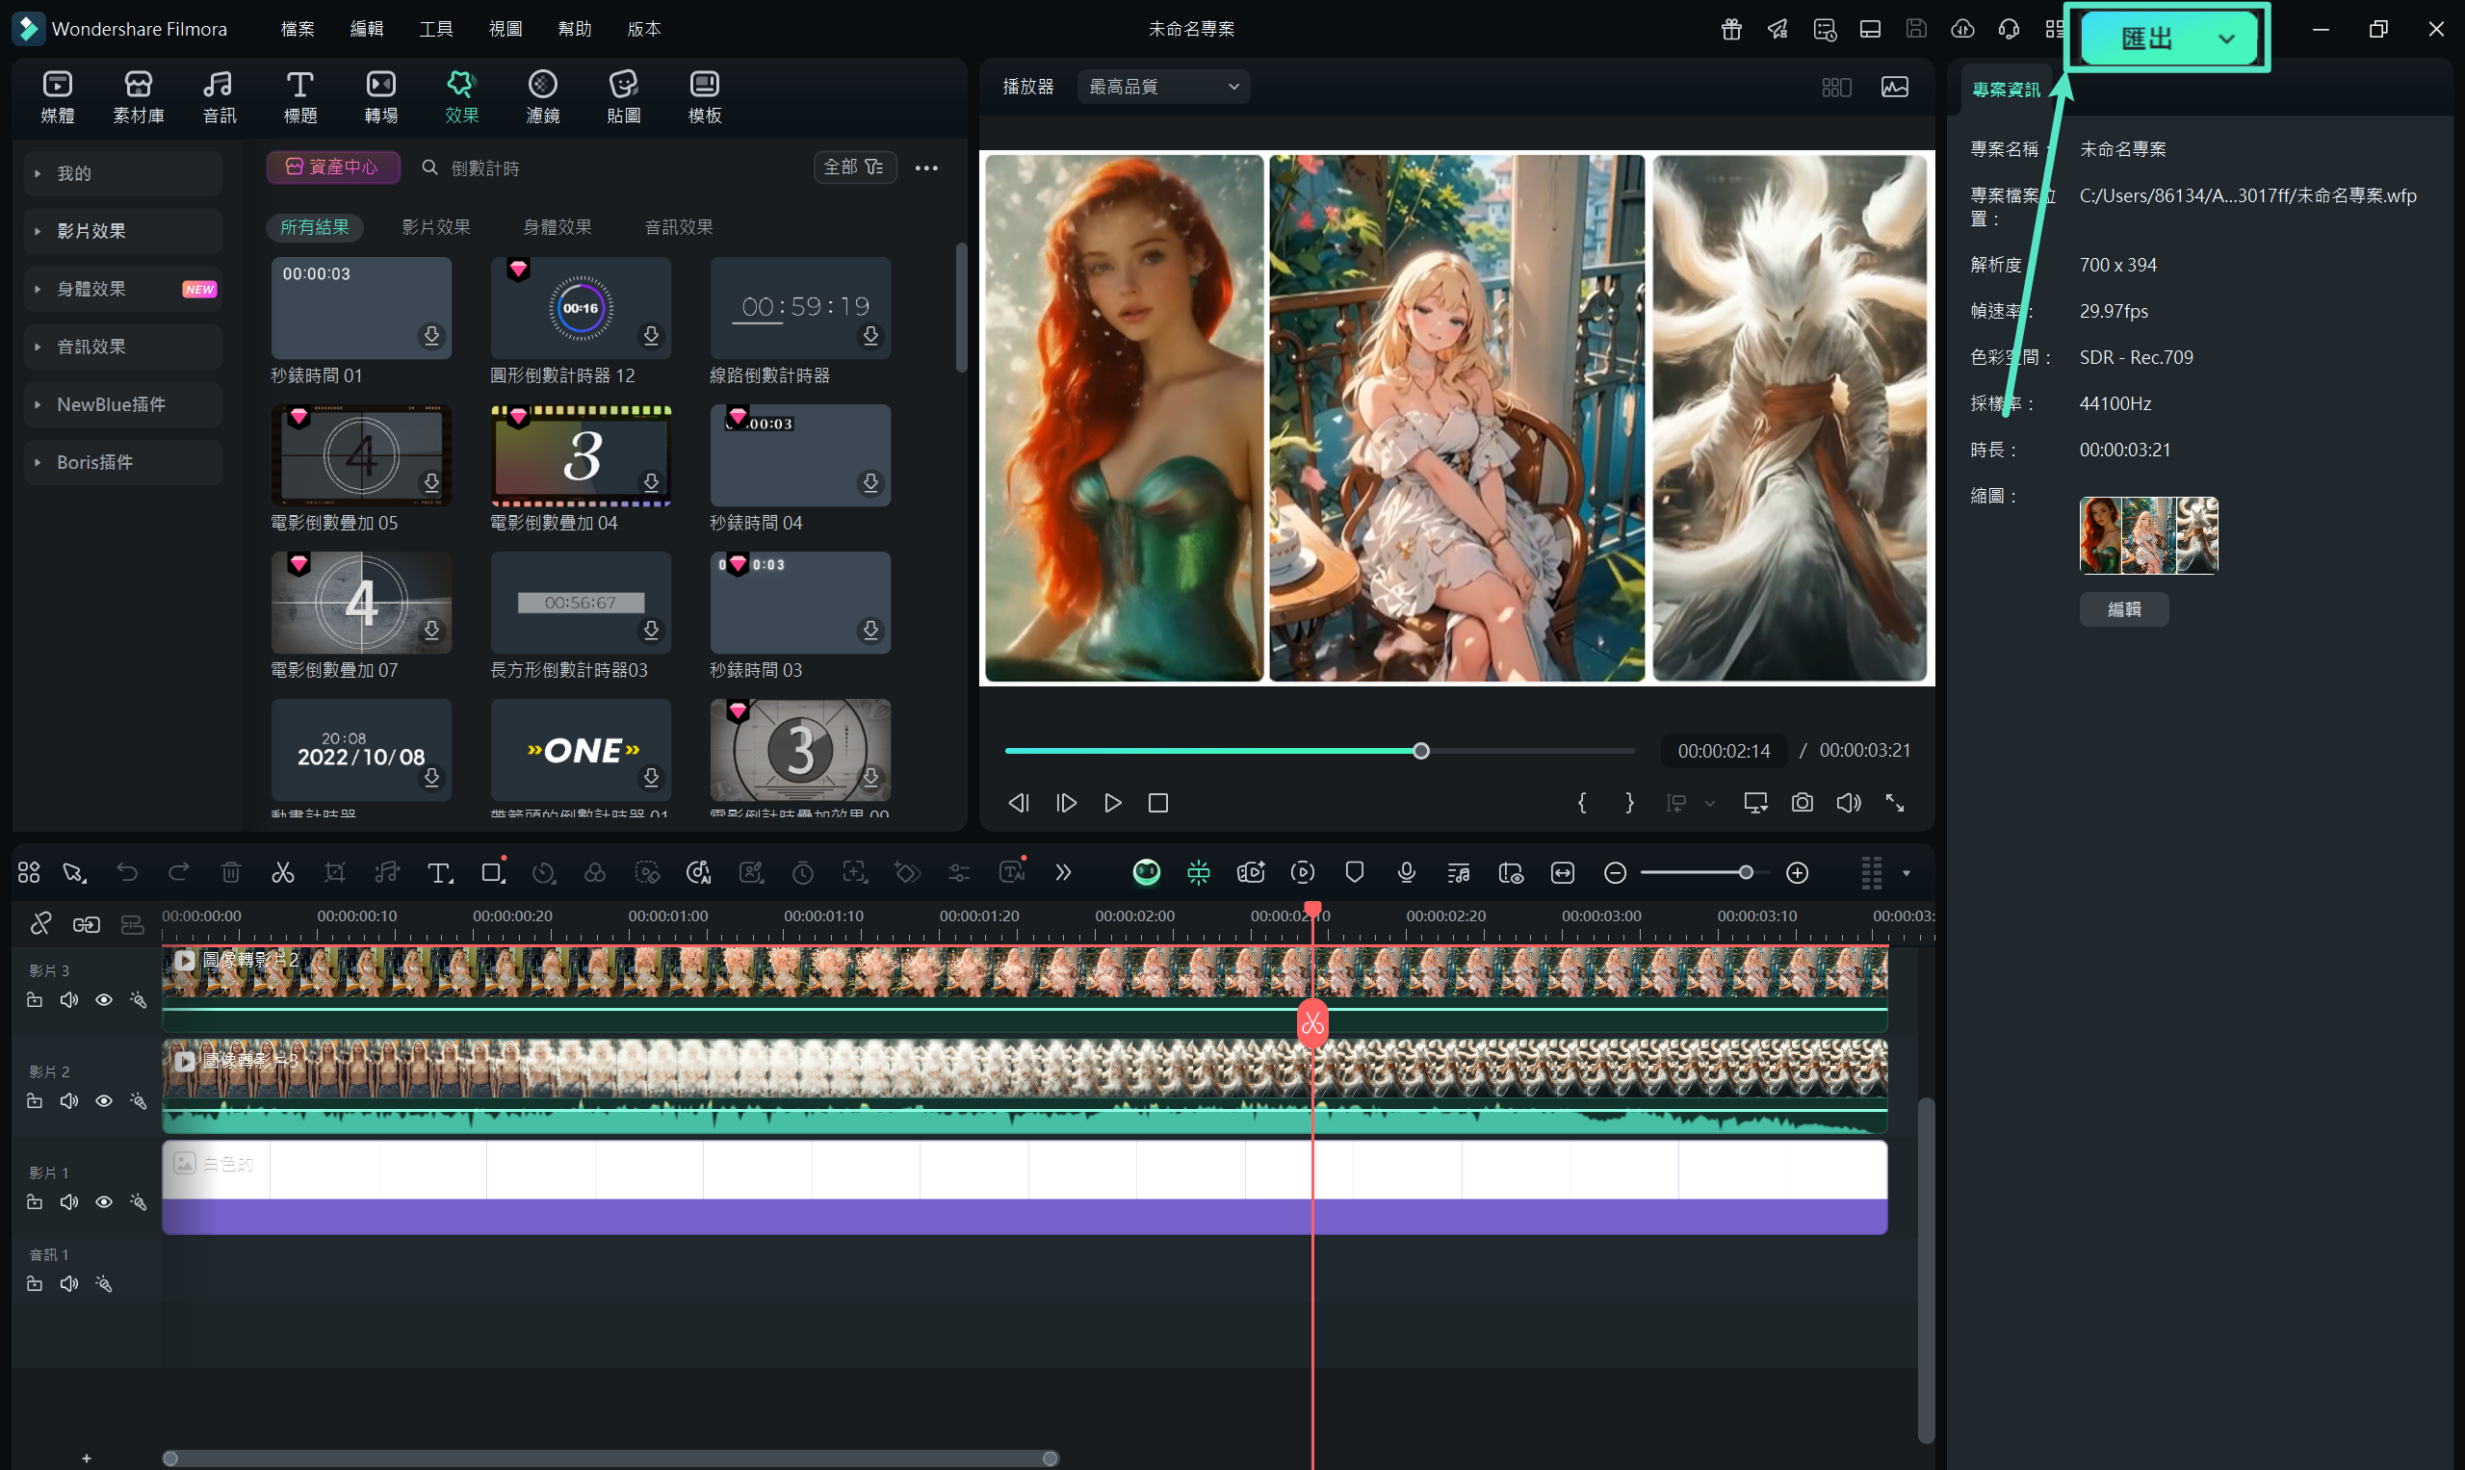Click the marker shield icon in timeline toolbar
The image size is (2465, 1470).
point(1355,873)
